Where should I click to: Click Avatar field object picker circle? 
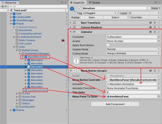point(159,41)
